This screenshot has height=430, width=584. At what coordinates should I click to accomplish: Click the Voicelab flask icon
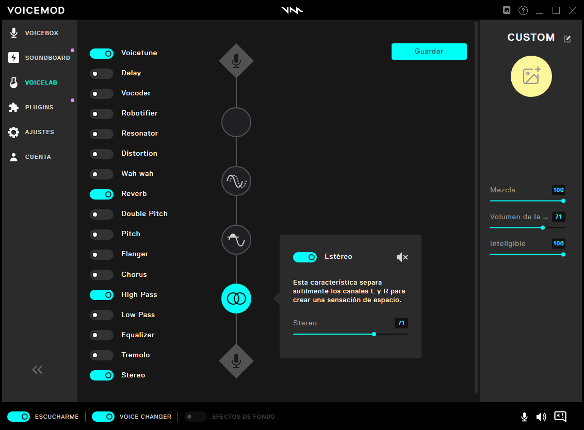[x=14, y=82]
